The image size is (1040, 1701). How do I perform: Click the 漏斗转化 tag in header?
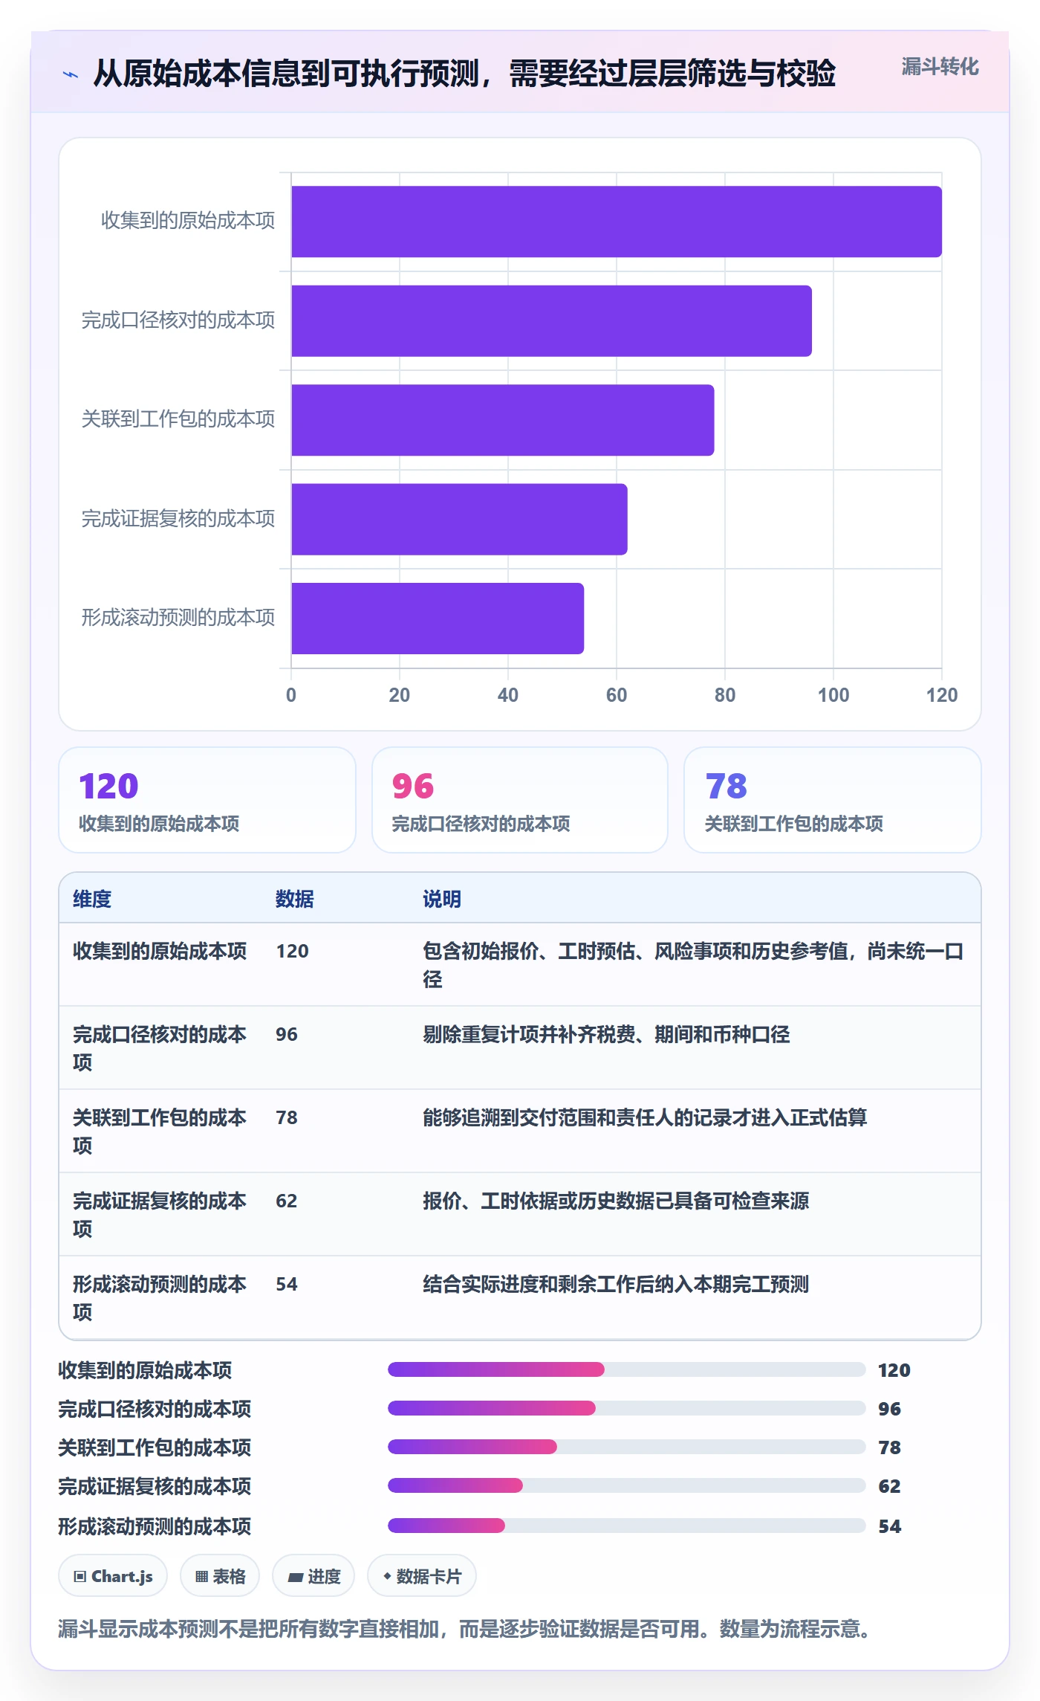[940, 67]
